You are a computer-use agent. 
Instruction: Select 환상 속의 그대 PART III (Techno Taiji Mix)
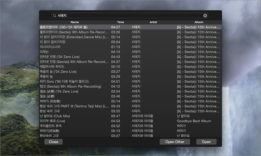130,106
